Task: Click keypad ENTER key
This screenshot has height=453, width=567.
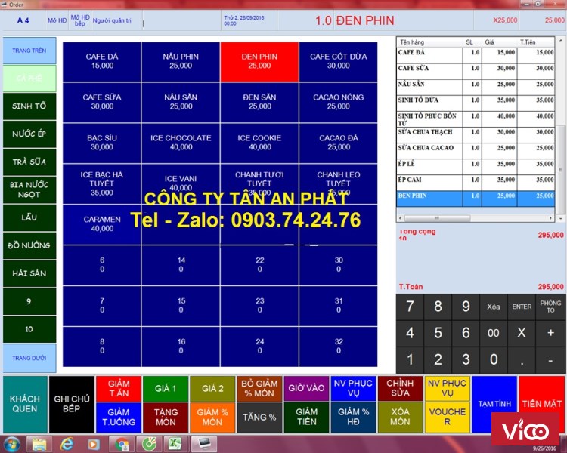Action: tap(522, 307)
